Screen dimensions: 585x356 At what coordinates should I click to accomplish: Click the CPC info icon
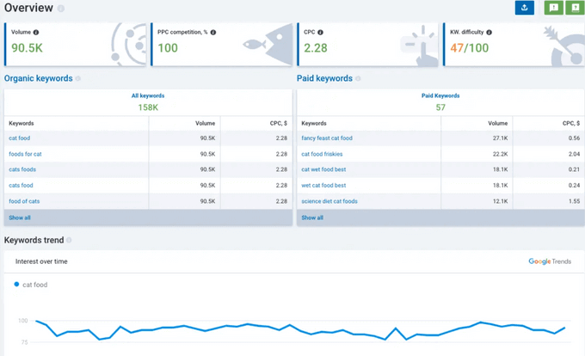click(320, 33)
